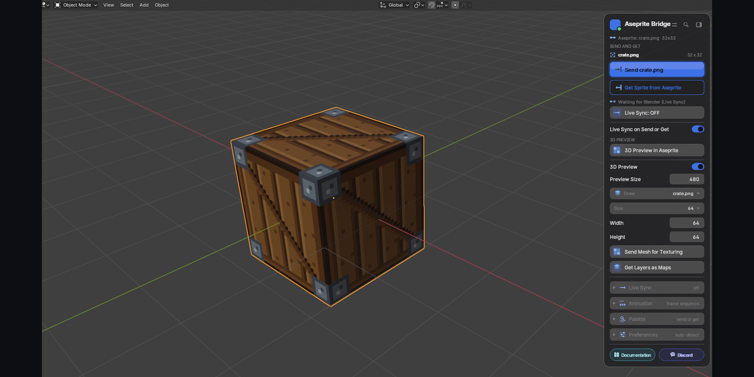The image size is (754, 377).
Task: Click the Height value field
Action: 687,237
